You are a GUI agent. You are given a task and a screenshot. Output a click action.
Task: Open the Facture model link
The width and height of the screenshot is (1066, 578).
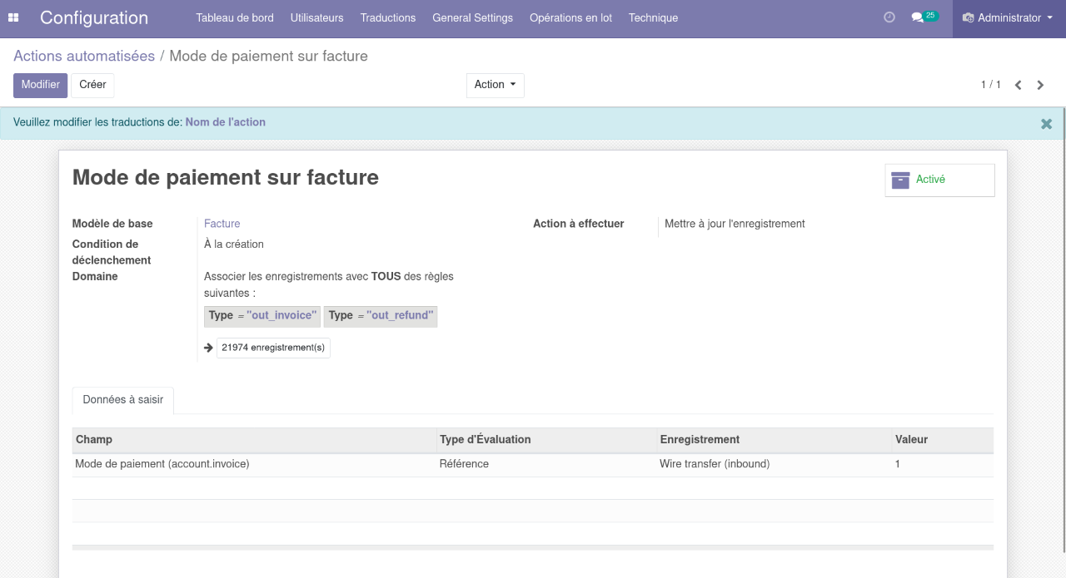(222, 224)
